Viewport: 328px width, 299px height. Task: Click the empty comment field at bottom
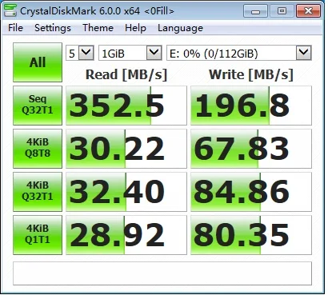coord(162,273)
